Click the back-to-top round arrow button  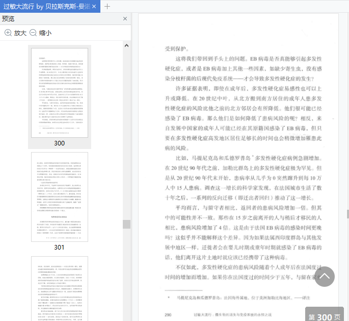click(325, 277)
